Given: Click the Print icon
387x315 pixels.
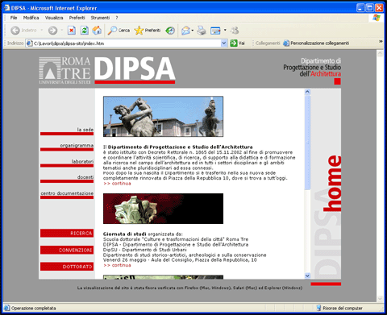Looking at the screenshot, I should [x=202, y=31].
